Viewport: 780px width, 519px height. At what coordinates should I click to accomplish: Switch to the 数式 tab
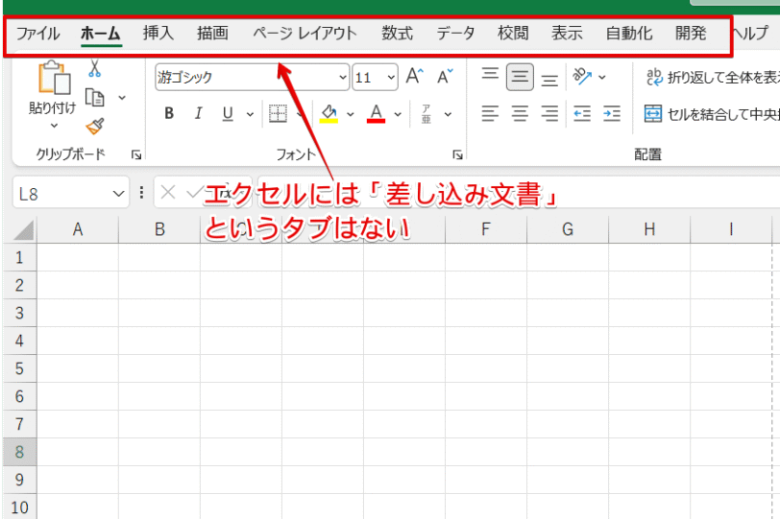pyautogui.click(x=397, y=34)
